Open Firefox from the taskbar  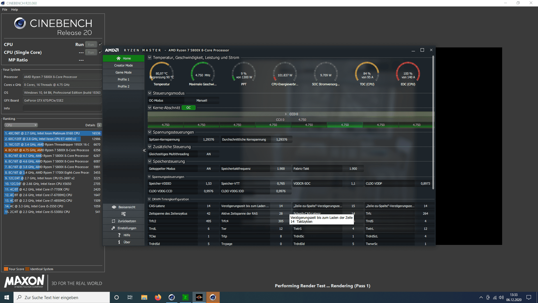158,297
